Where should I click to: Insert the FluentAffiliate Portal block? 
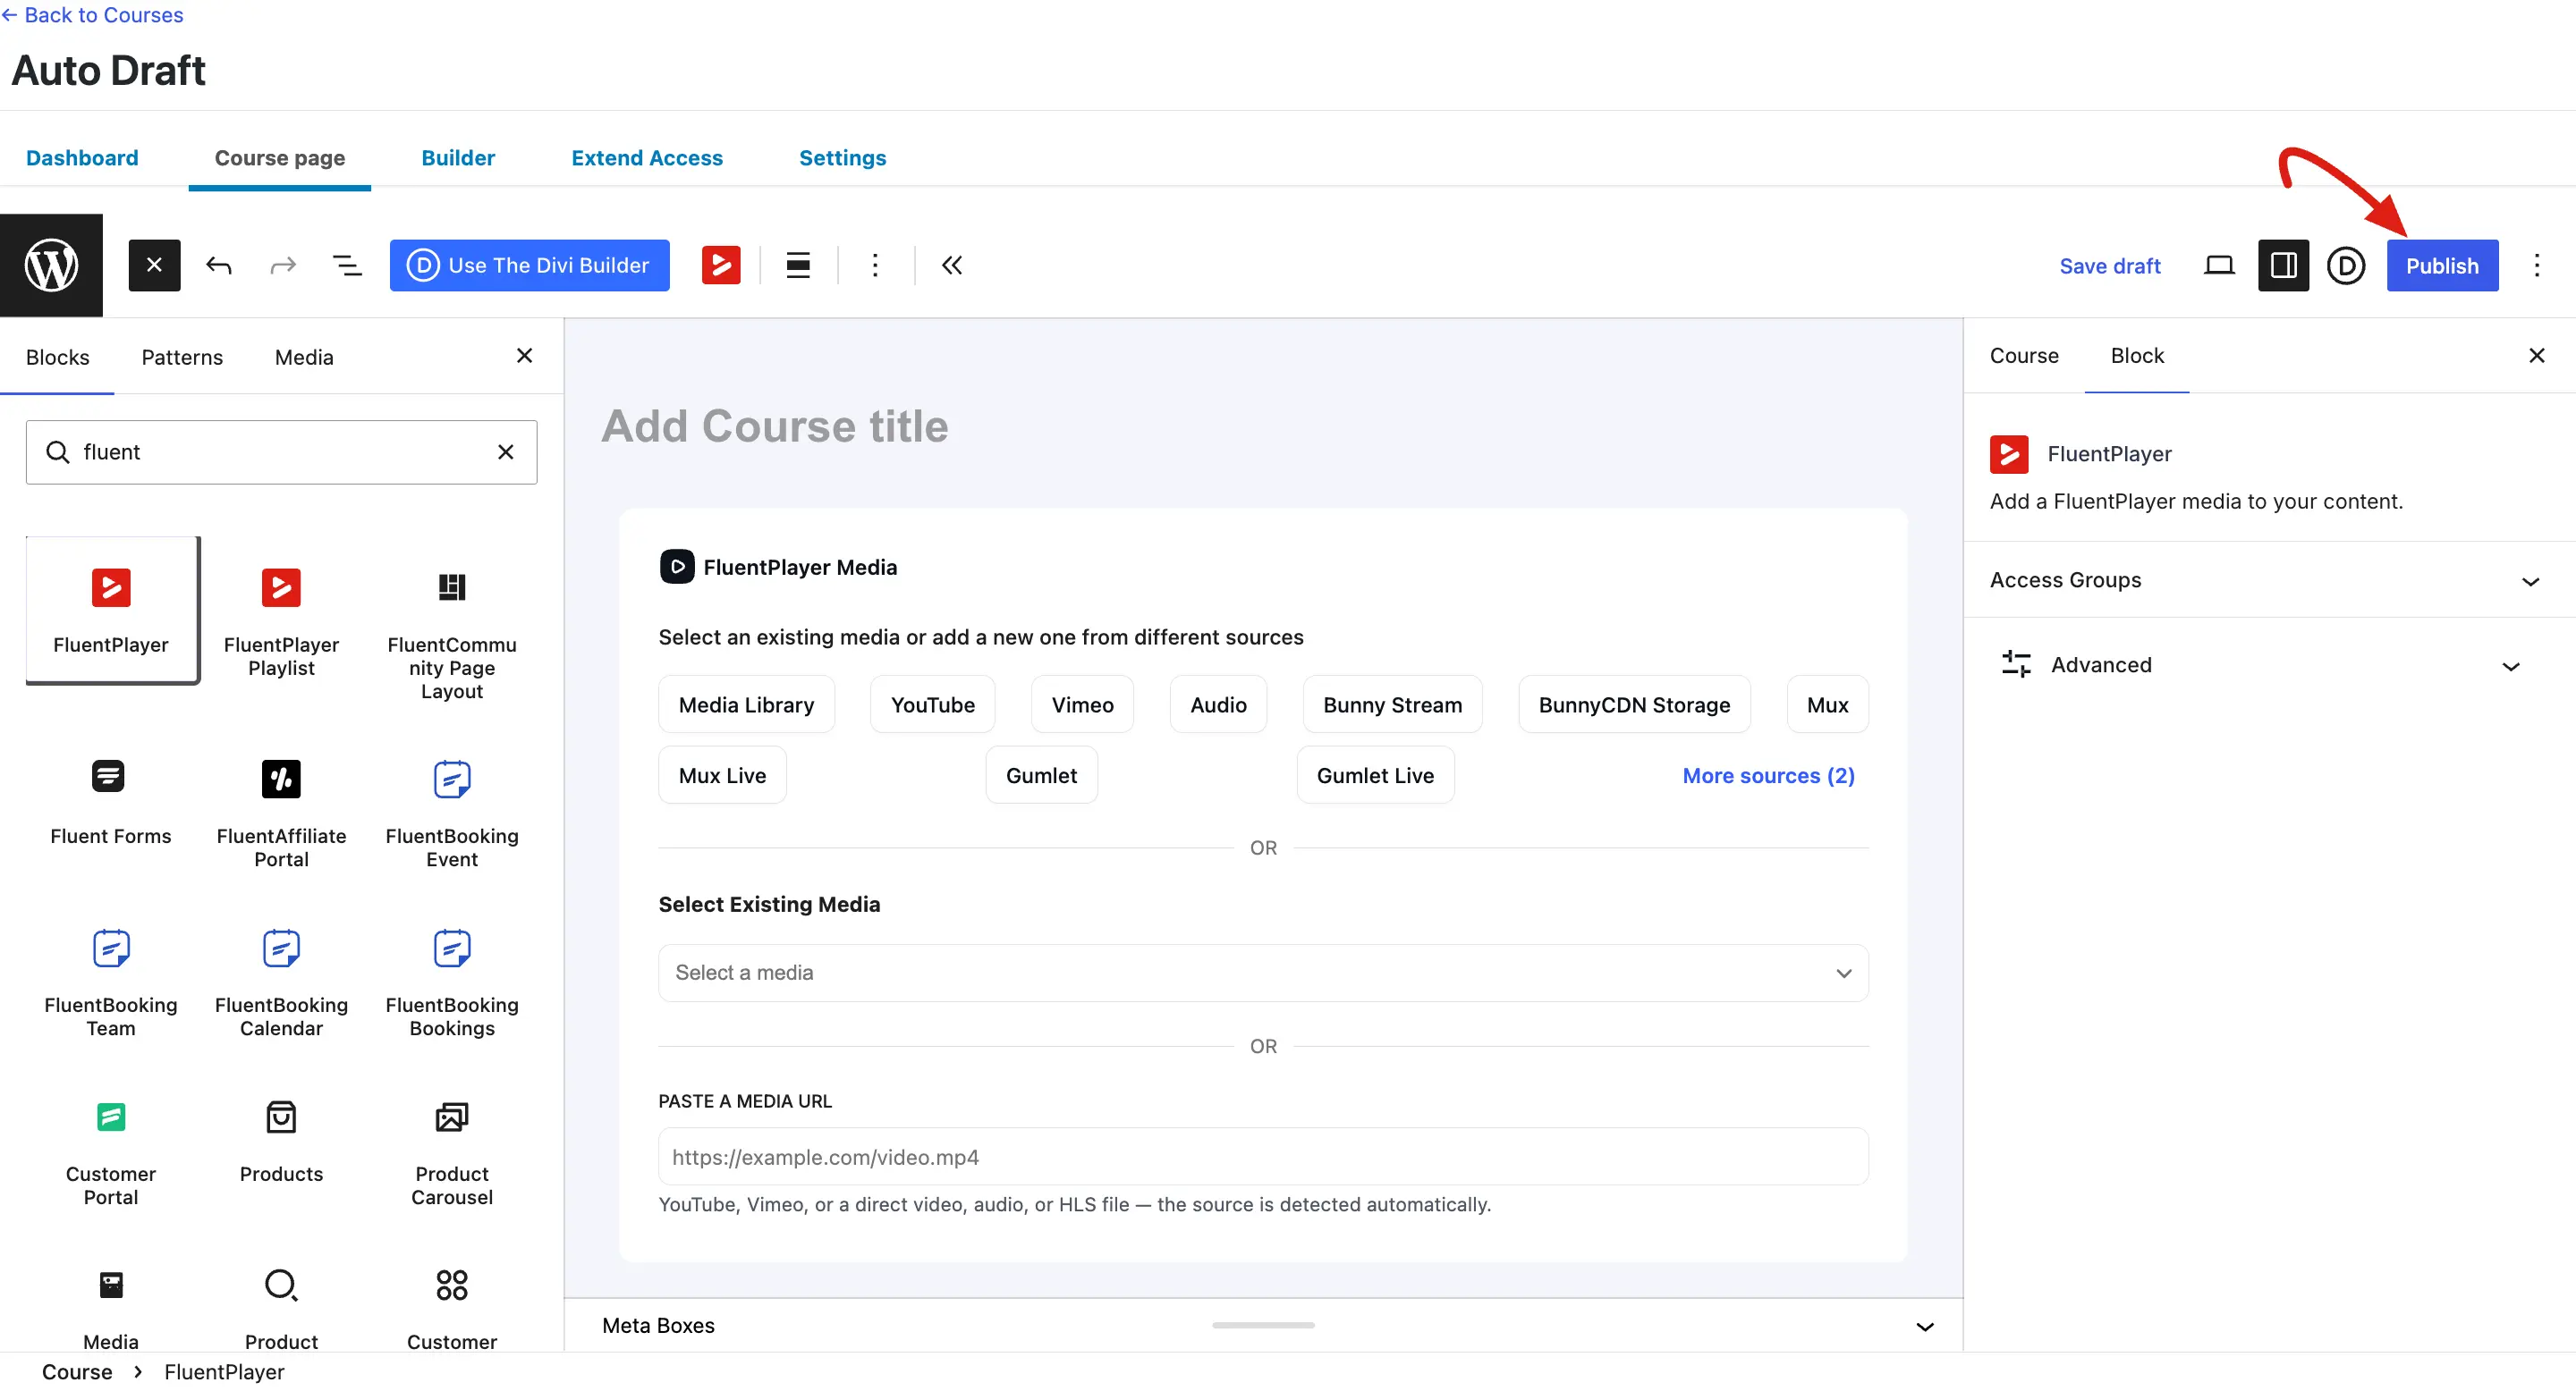281,813
